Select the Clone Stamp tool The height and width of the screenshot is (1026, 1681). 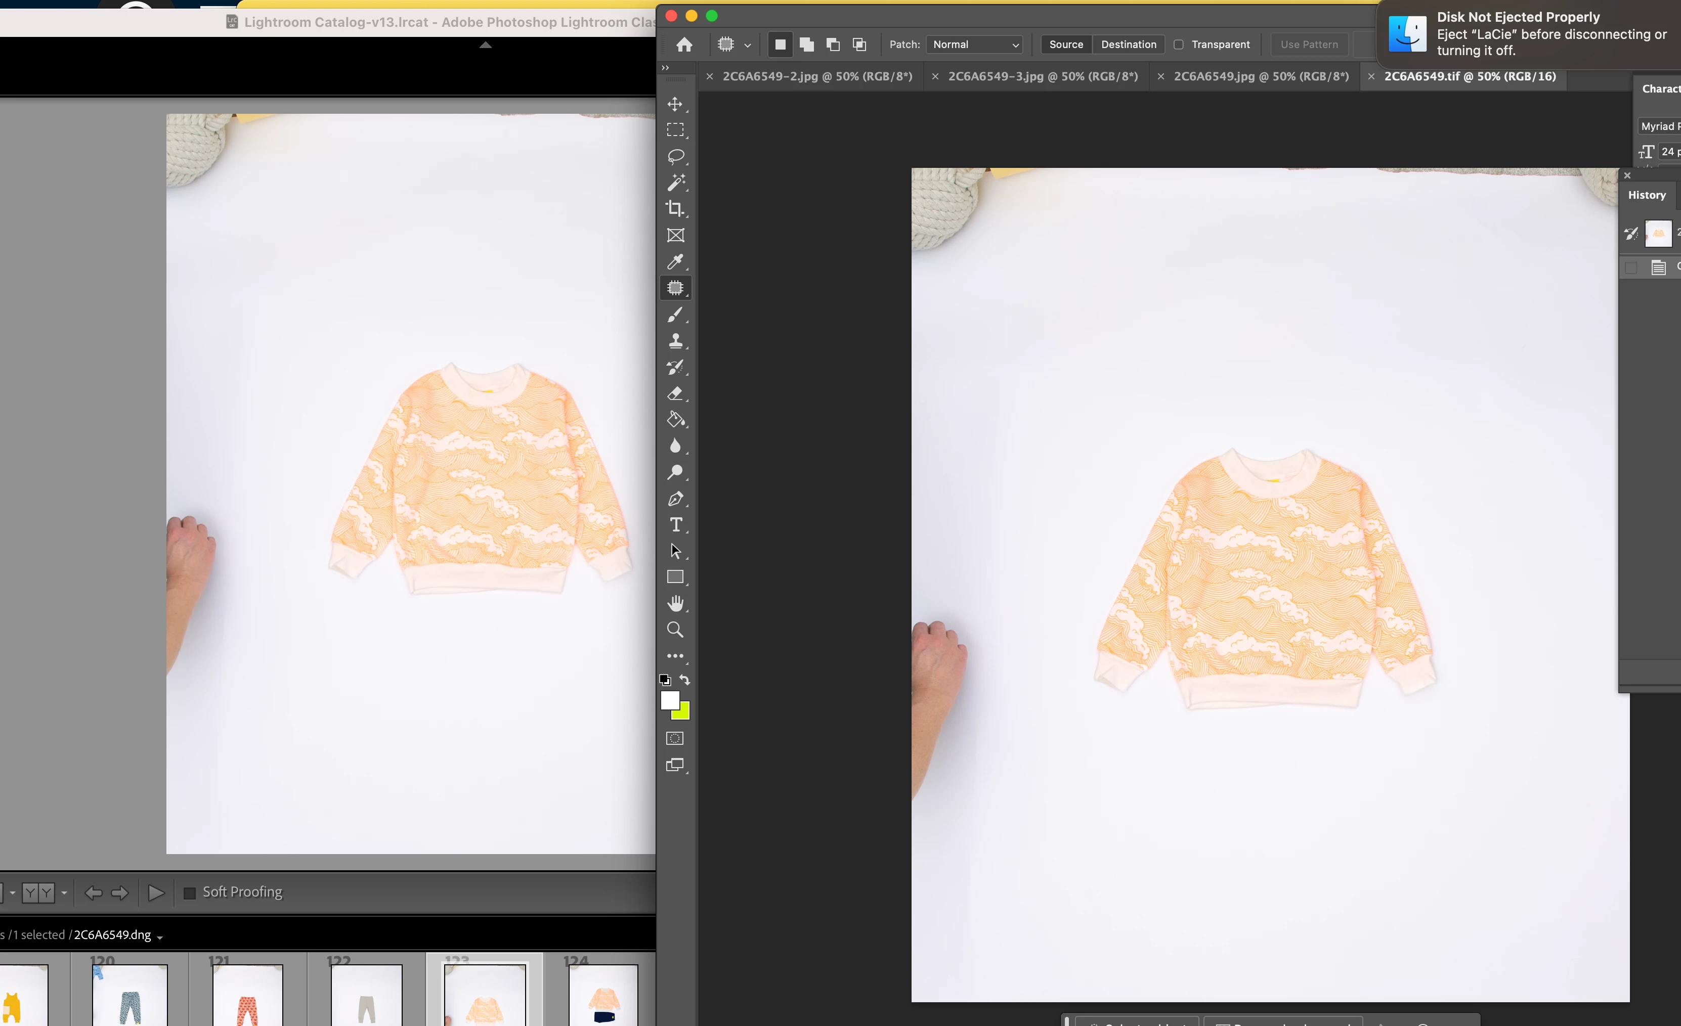(675, 340)
